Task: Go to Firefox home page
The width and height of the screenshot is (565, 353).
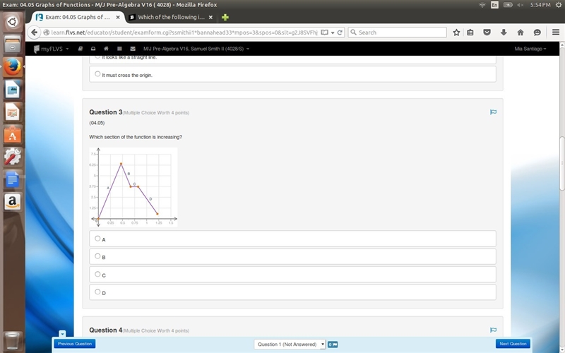Action: (x=521, y=32)
